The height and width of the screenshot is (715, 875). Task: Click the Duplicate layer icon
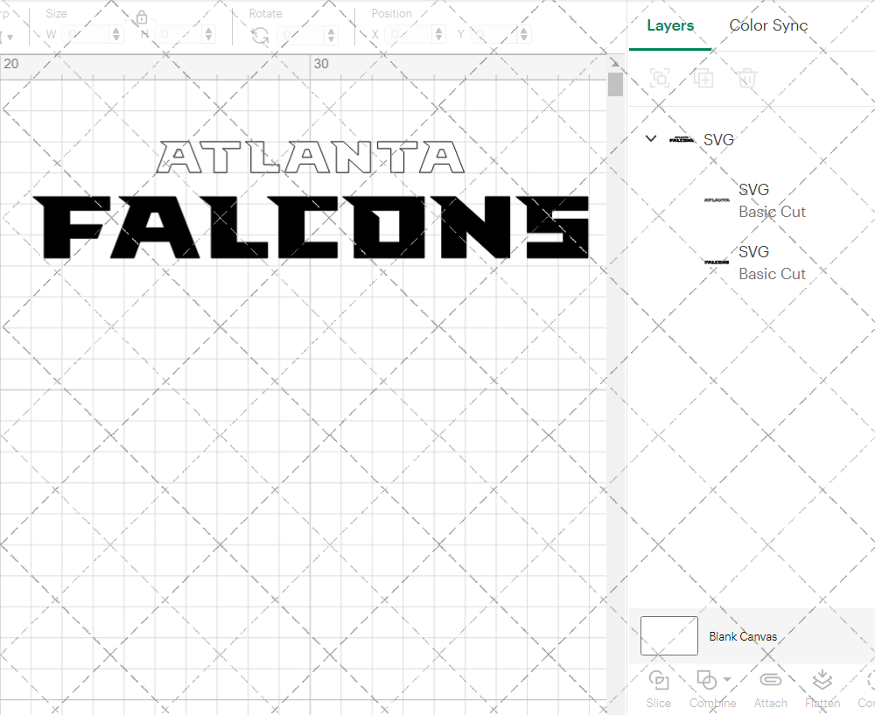point(703,78)
